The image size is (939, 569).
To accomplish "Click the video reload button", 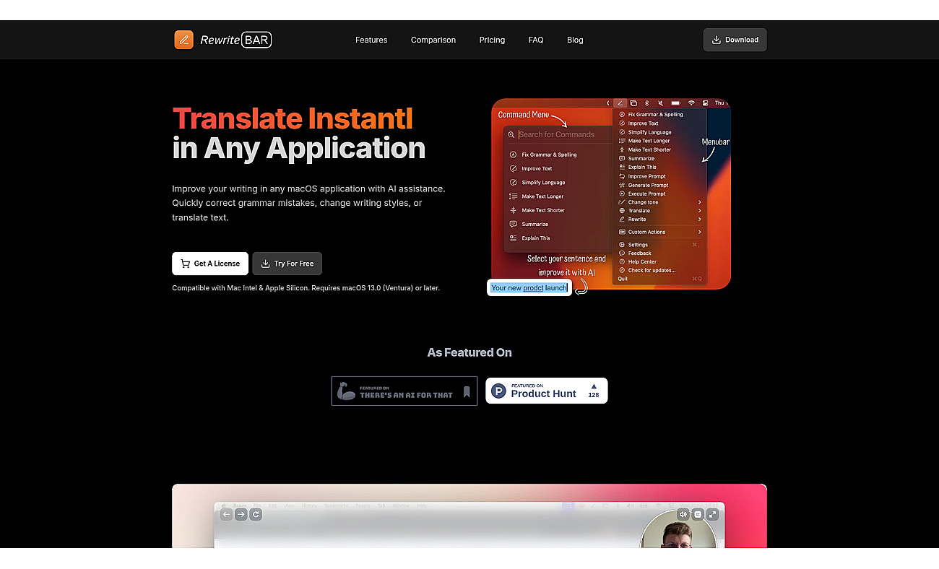I will (x=256, y=514).
